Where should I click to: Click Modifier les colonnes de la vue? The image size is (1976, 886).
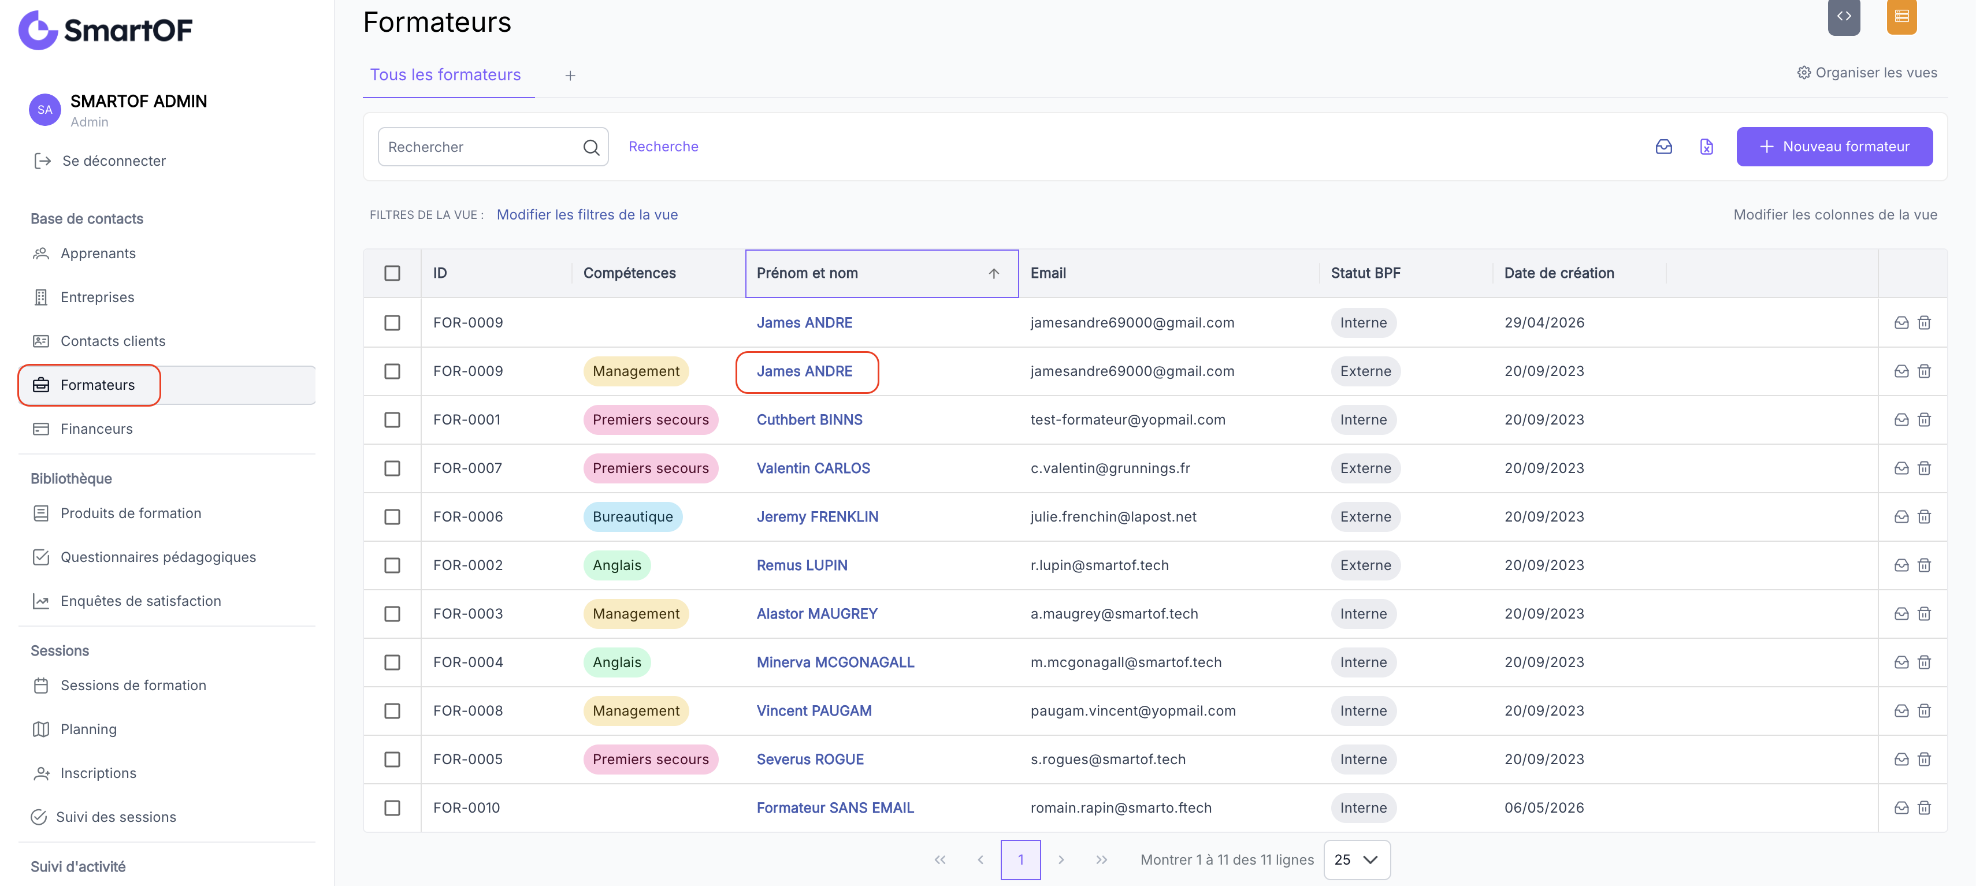tap(1835, 215)
